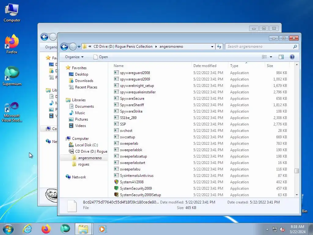Click the Windows Start button
Viewport: 313px width, 235px height.
(8, 229)
